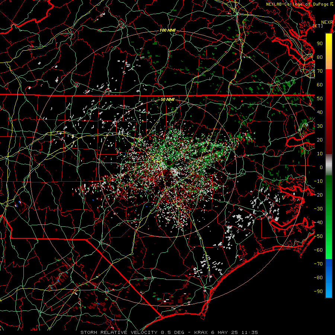
Task: Select the -80 value on the velocity scale
Action: (318, 278)
